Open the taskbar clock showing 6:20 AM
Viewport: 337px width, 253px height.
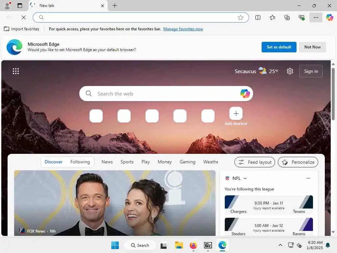[x=315, y=245]
